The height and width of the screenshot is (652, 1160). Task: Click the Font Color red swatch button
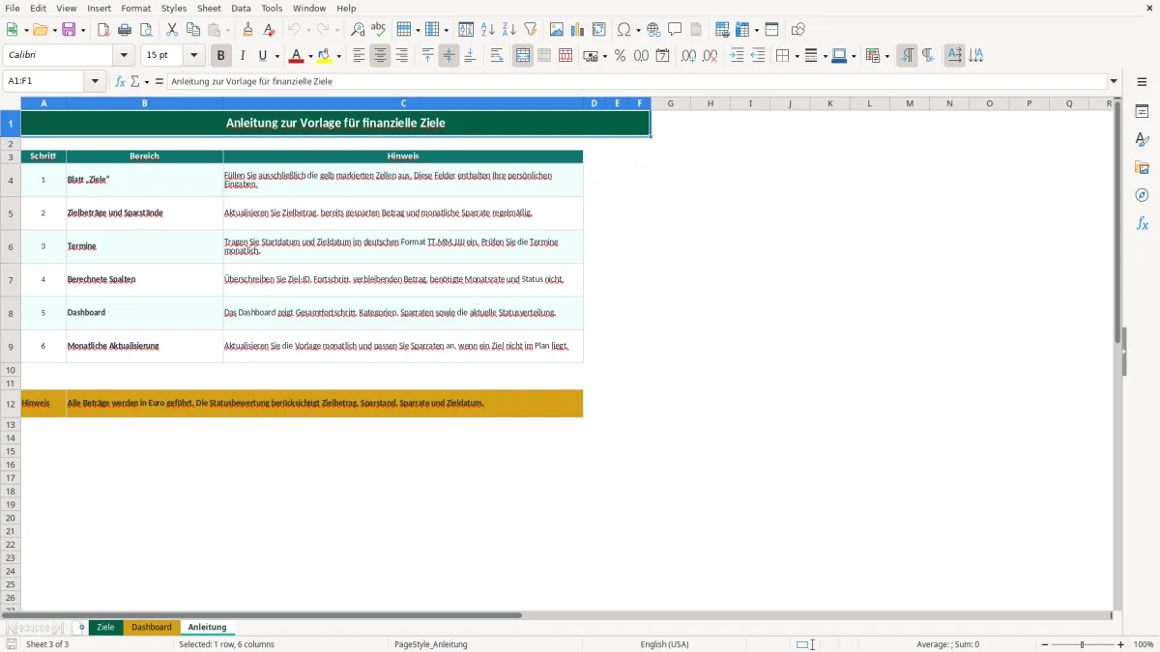(x=297, y=56)
